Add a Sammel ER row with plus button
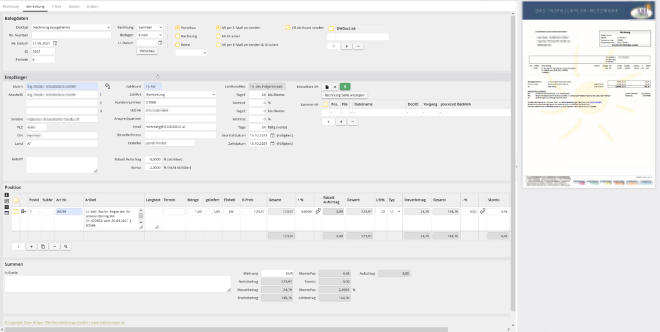This screenshot has width=660, height=332. pyautogui.click(x=340, y=122)
